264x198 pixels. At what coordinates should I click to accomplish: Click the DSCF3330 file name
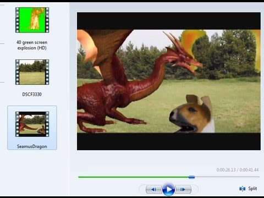click(x=32, y=94)
